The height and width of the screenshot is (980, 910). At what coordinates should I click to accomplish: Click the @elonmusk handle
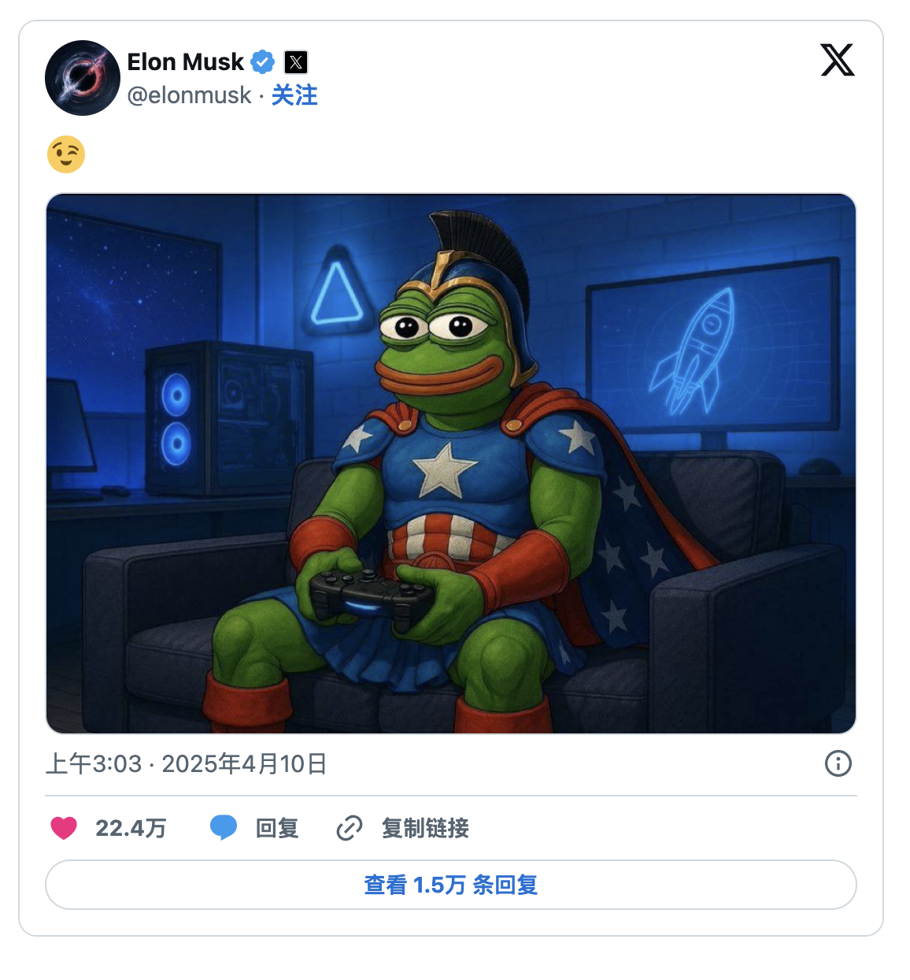click(x=189, y=95)
